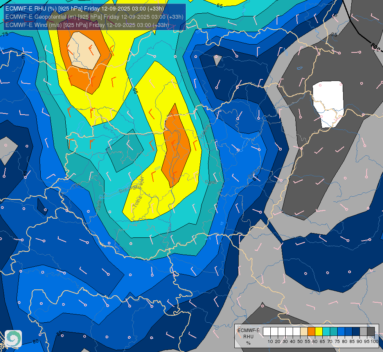Image resolution: width=383 pixels, height=352 pixels.
Task: Click the white patch inside the dark gray area
Action: pos(328,104)
